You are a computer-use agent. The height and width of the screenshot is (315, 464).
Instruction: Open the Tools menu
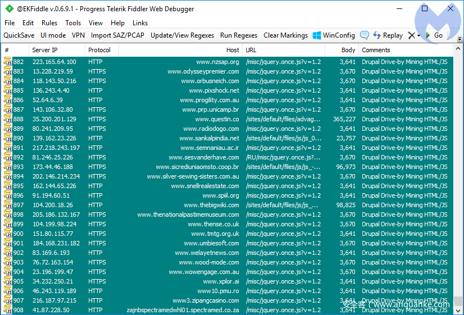click(73, 23)
